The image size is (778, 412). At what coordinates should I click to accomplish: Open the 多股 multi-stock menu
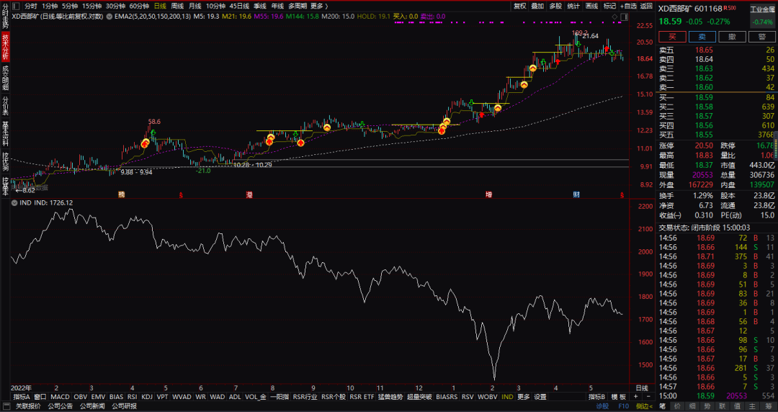(555, 6)
